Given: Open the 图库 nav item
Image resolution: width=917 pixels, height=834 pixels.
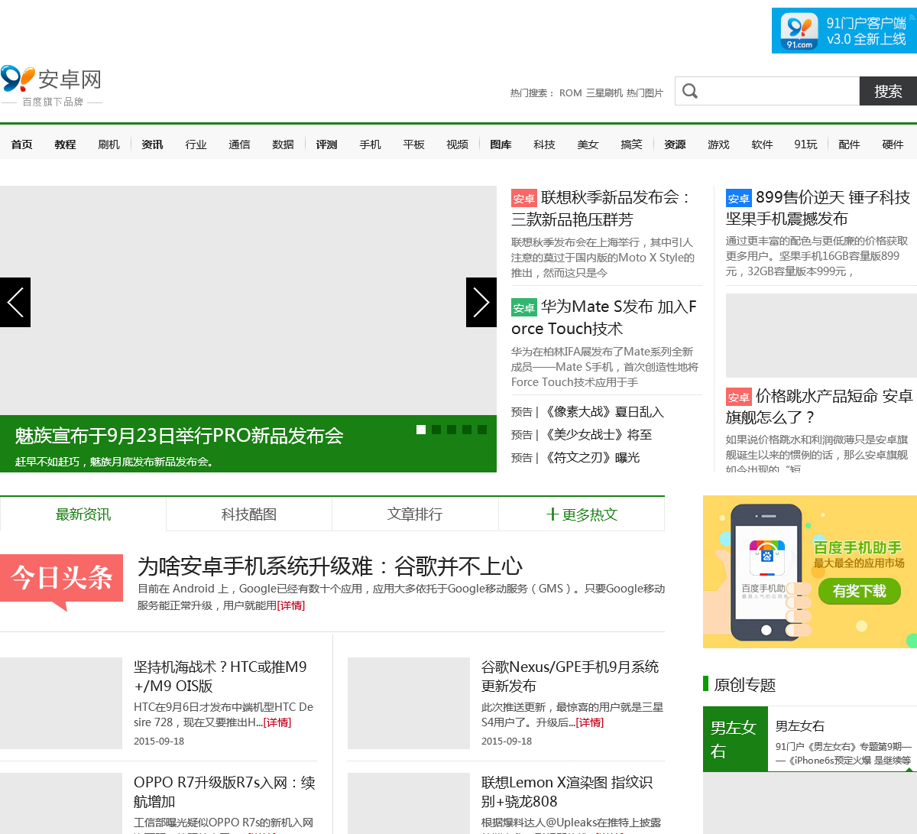Looking at the screenshot, I should tap(501, 144).
